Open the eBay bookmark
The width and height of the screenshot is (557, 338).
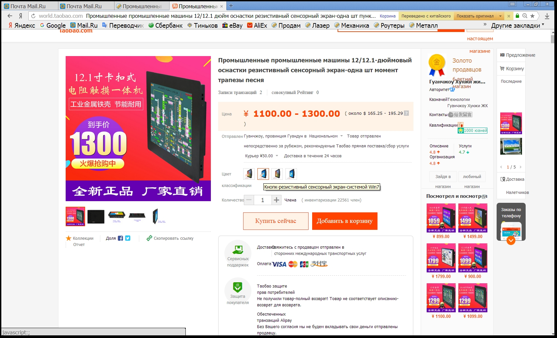232,25
